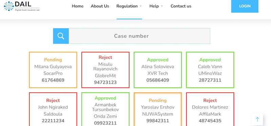Viewport: 271px width, 126px height.
Task: Expand the Regulation dropdown arrow
Action: click(x=141, y=6)
